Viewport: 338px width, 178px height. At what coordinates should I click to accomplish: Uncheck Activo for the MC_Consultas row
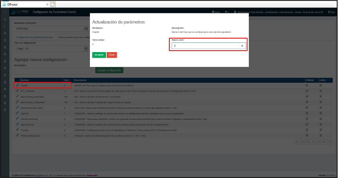(x=320, y=91)
